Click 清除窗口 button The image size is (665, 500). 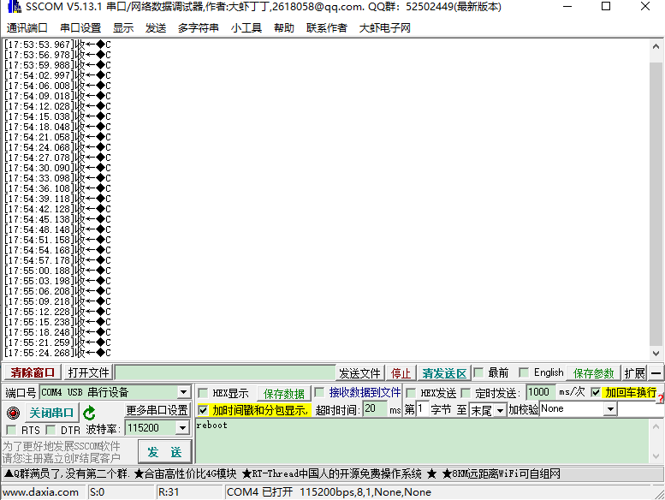tap(33, 372)
